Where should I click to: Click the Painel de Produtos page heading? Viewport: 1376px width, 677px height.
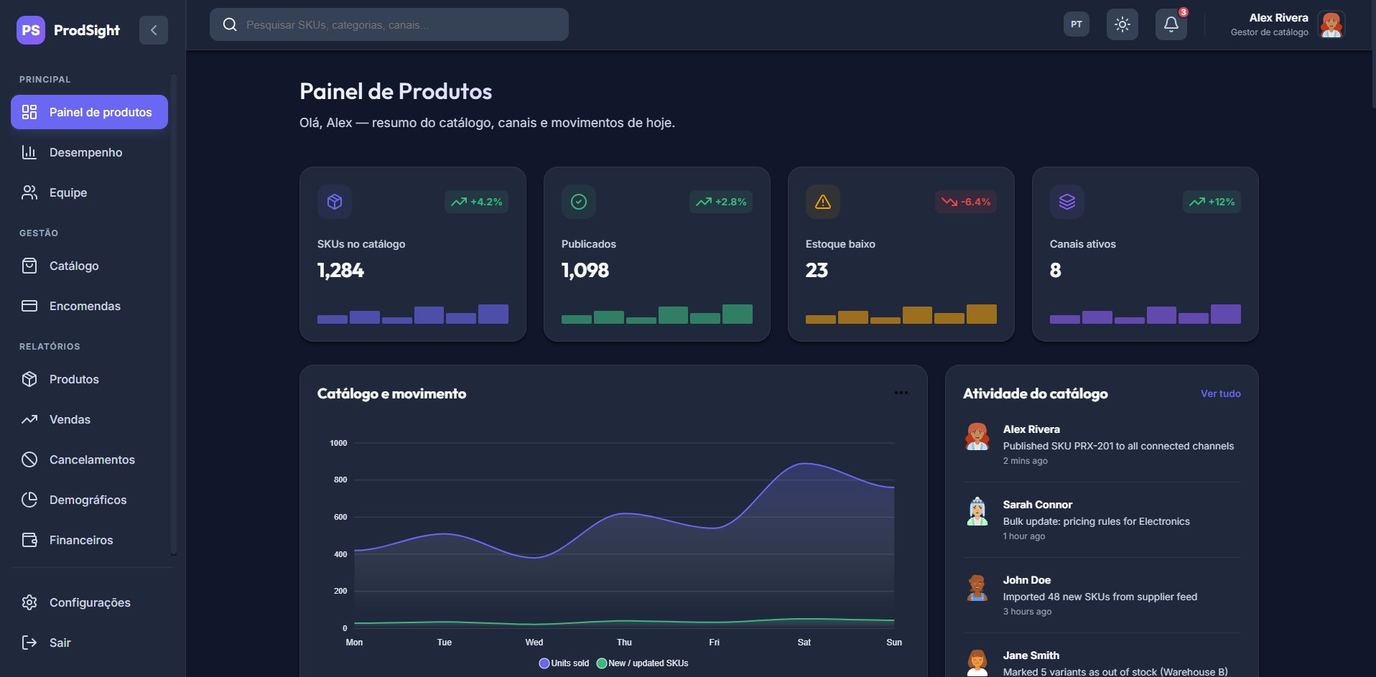click(x=396, y=91)
